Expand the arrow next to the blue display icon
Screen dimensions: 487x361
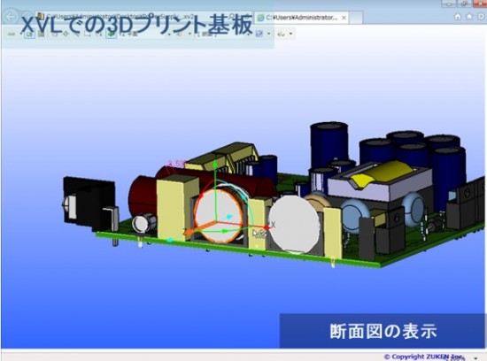click(269, 34)
